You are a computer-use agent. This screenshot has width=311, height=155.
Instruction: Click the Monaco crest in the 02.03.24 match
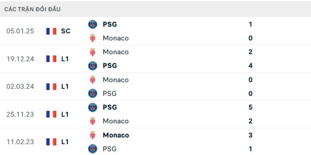(93, 80)
